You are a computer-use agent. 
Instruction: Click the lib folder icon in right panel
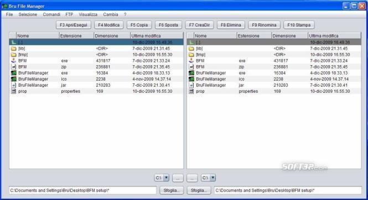(191, 49)
